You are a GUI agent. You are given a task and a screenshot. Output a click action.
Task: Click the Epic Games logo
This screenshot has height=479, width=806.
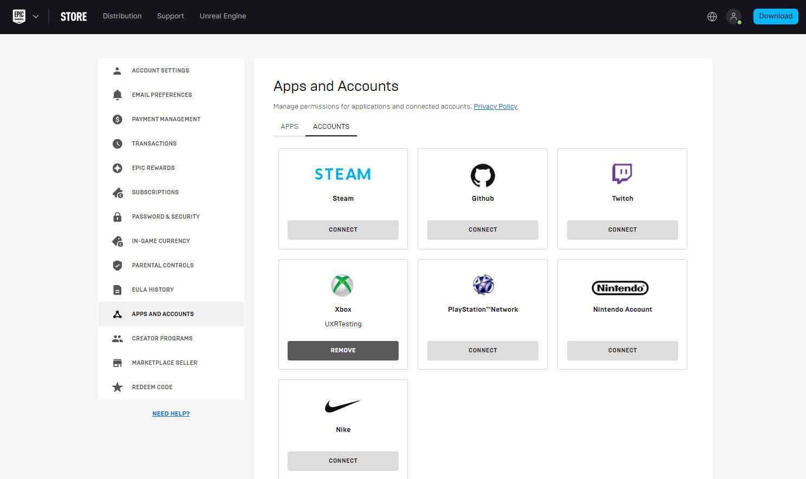[19, 16]
